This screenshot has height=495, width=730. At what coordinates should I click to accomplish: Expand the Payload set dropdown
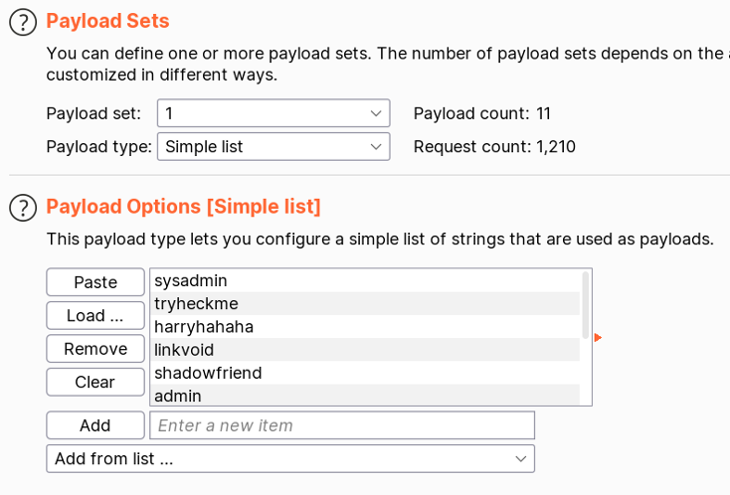click(x=274, y=113)
